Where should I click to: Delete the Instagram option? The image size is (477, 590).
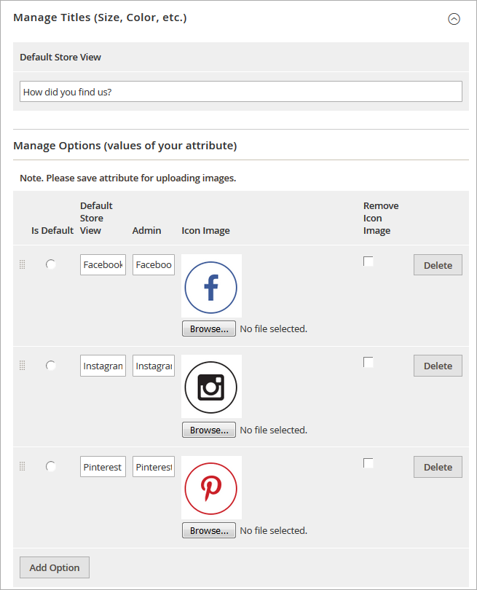[x=438, y=366]
